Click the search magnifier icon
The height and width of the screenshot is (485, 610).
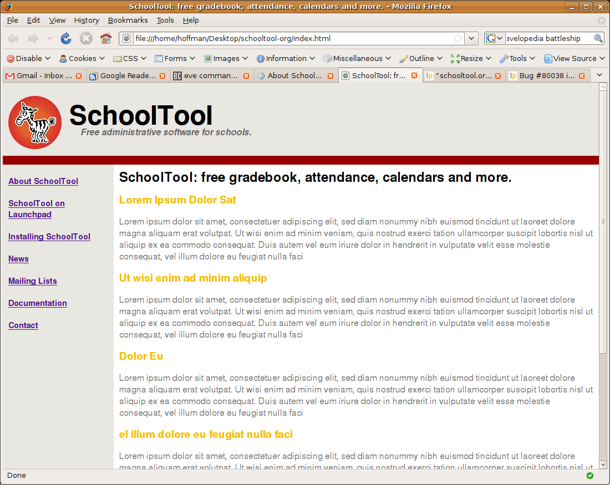(x=598, y=38)
